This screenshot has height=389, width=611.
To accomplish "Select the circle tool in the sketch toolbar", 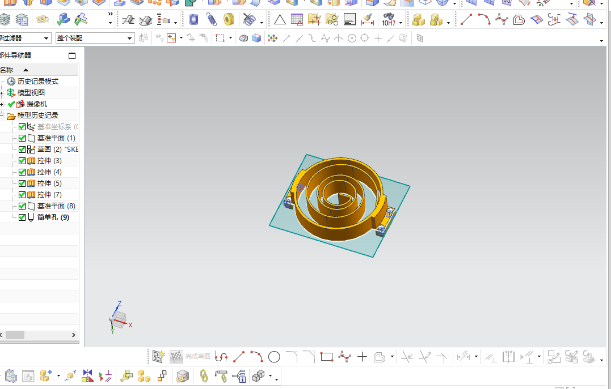I will tap(274, 357).
